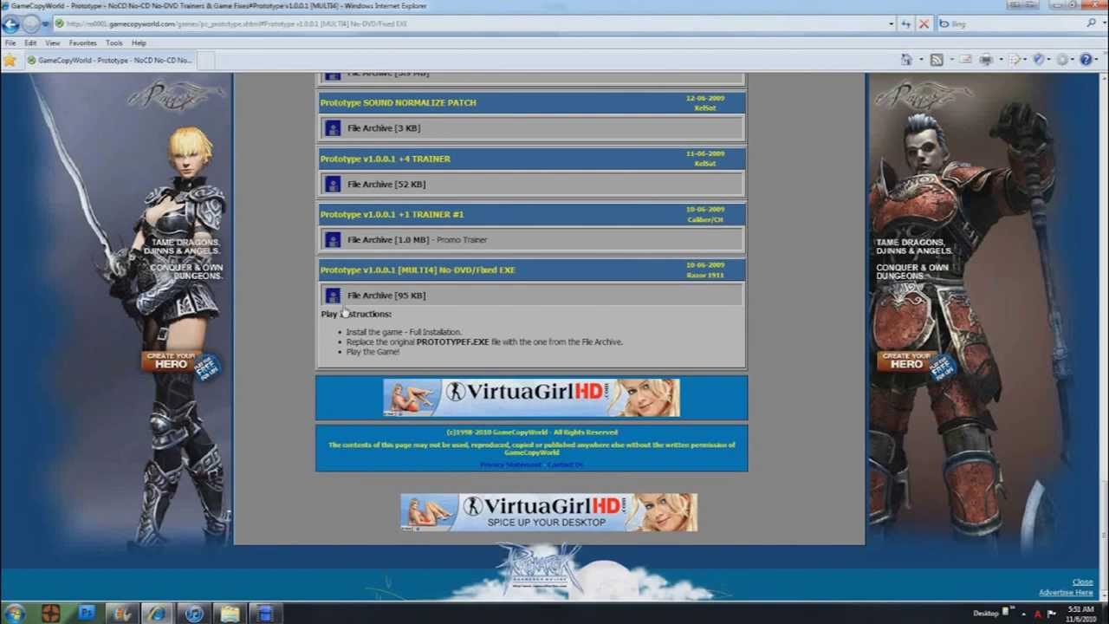
Task: Open a new blank tab
Action: click(x=205, y=61)
